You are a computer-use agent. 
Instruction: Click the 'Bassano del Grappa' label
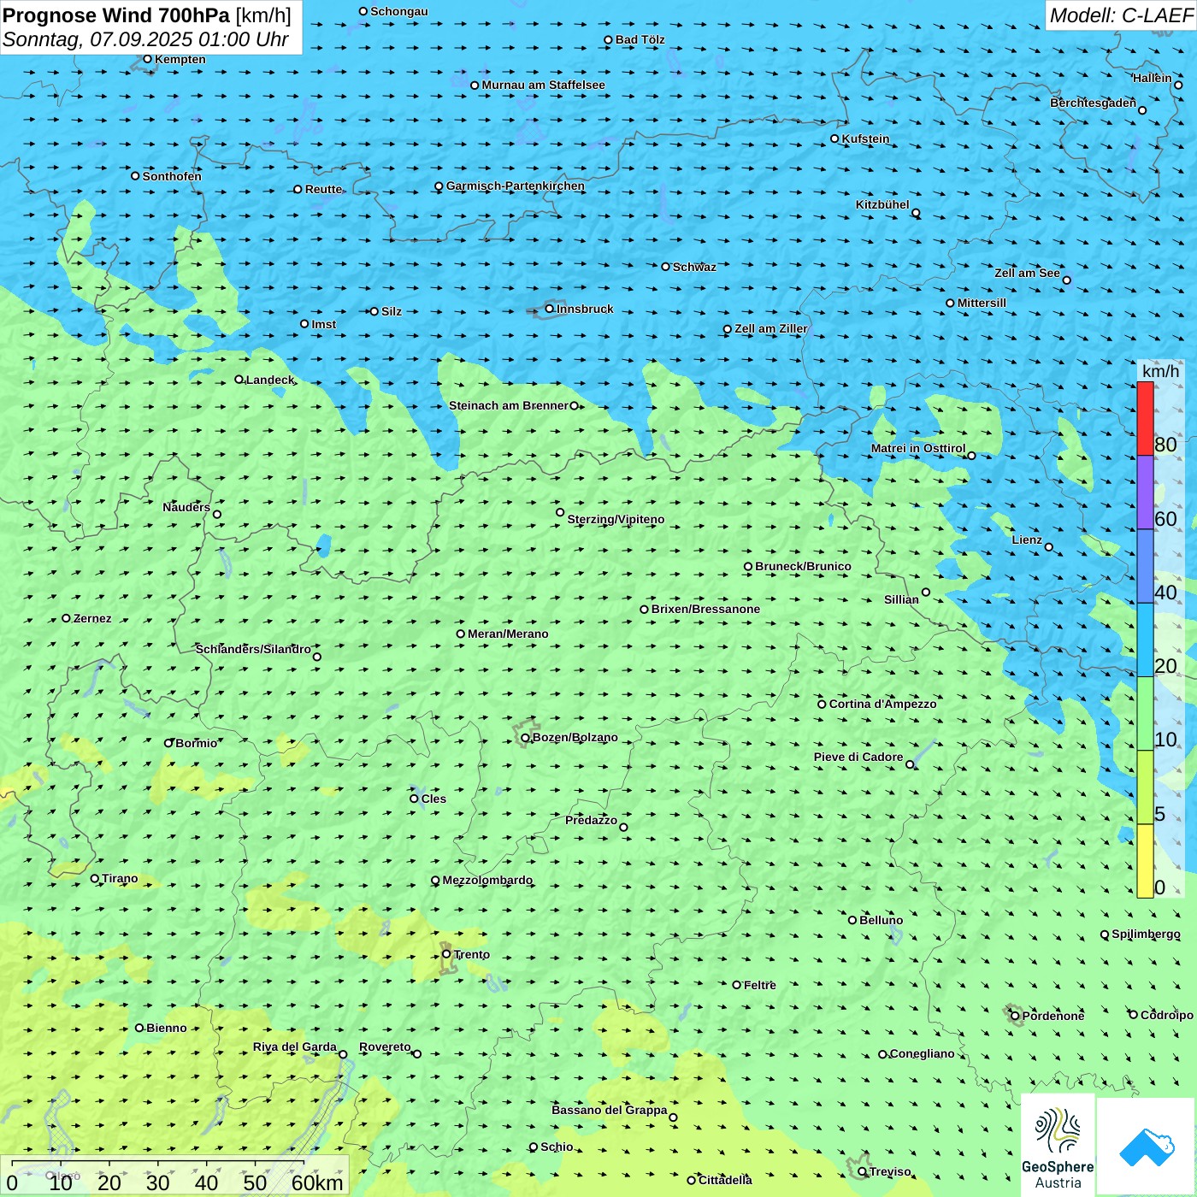pos(610,1110)
